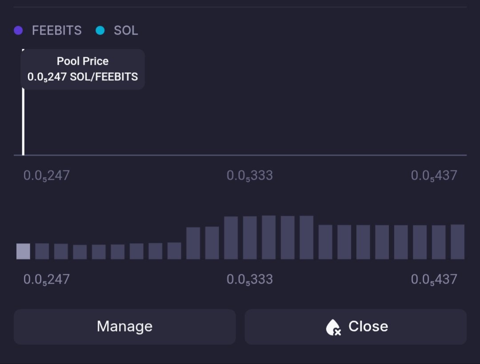Select the FEEBITS legend label
The image size is (480, 364).
56,30
